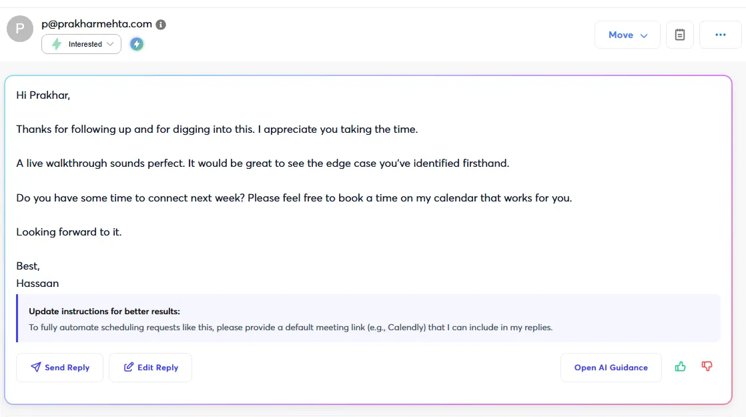Click the chevron next to Move
Image resolution: width=746 pixels, height=417 pixels.
644,35
